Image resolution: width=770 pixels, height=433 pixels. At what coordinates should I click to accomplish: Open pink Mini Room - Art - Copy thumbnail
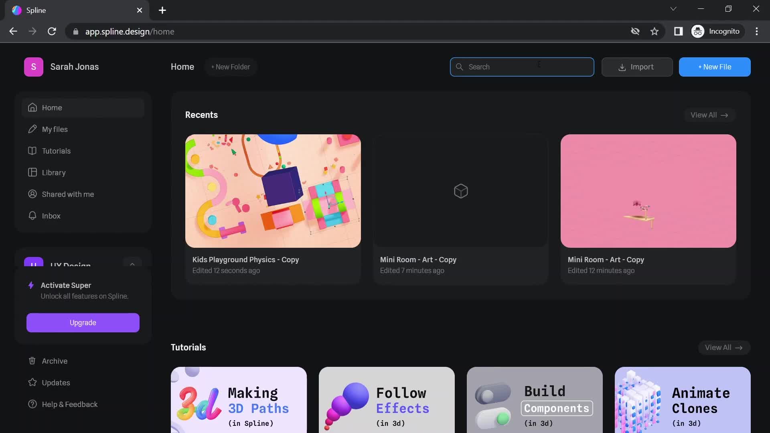648,191
